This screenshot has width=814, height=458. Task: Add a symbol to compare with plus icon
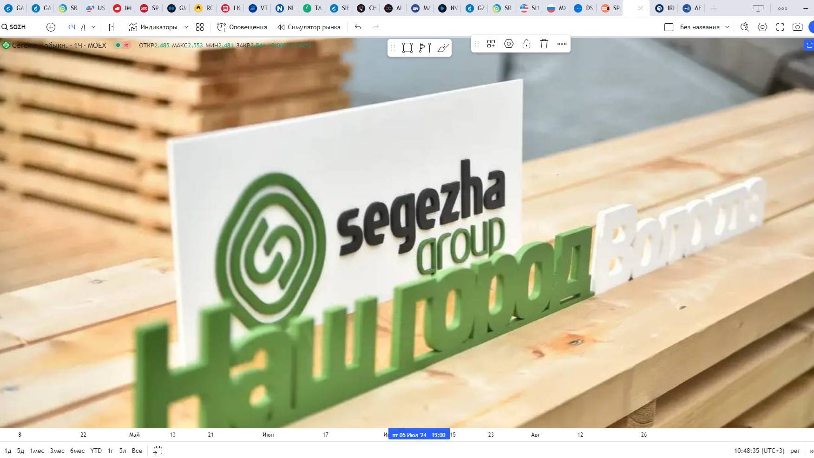51,27
